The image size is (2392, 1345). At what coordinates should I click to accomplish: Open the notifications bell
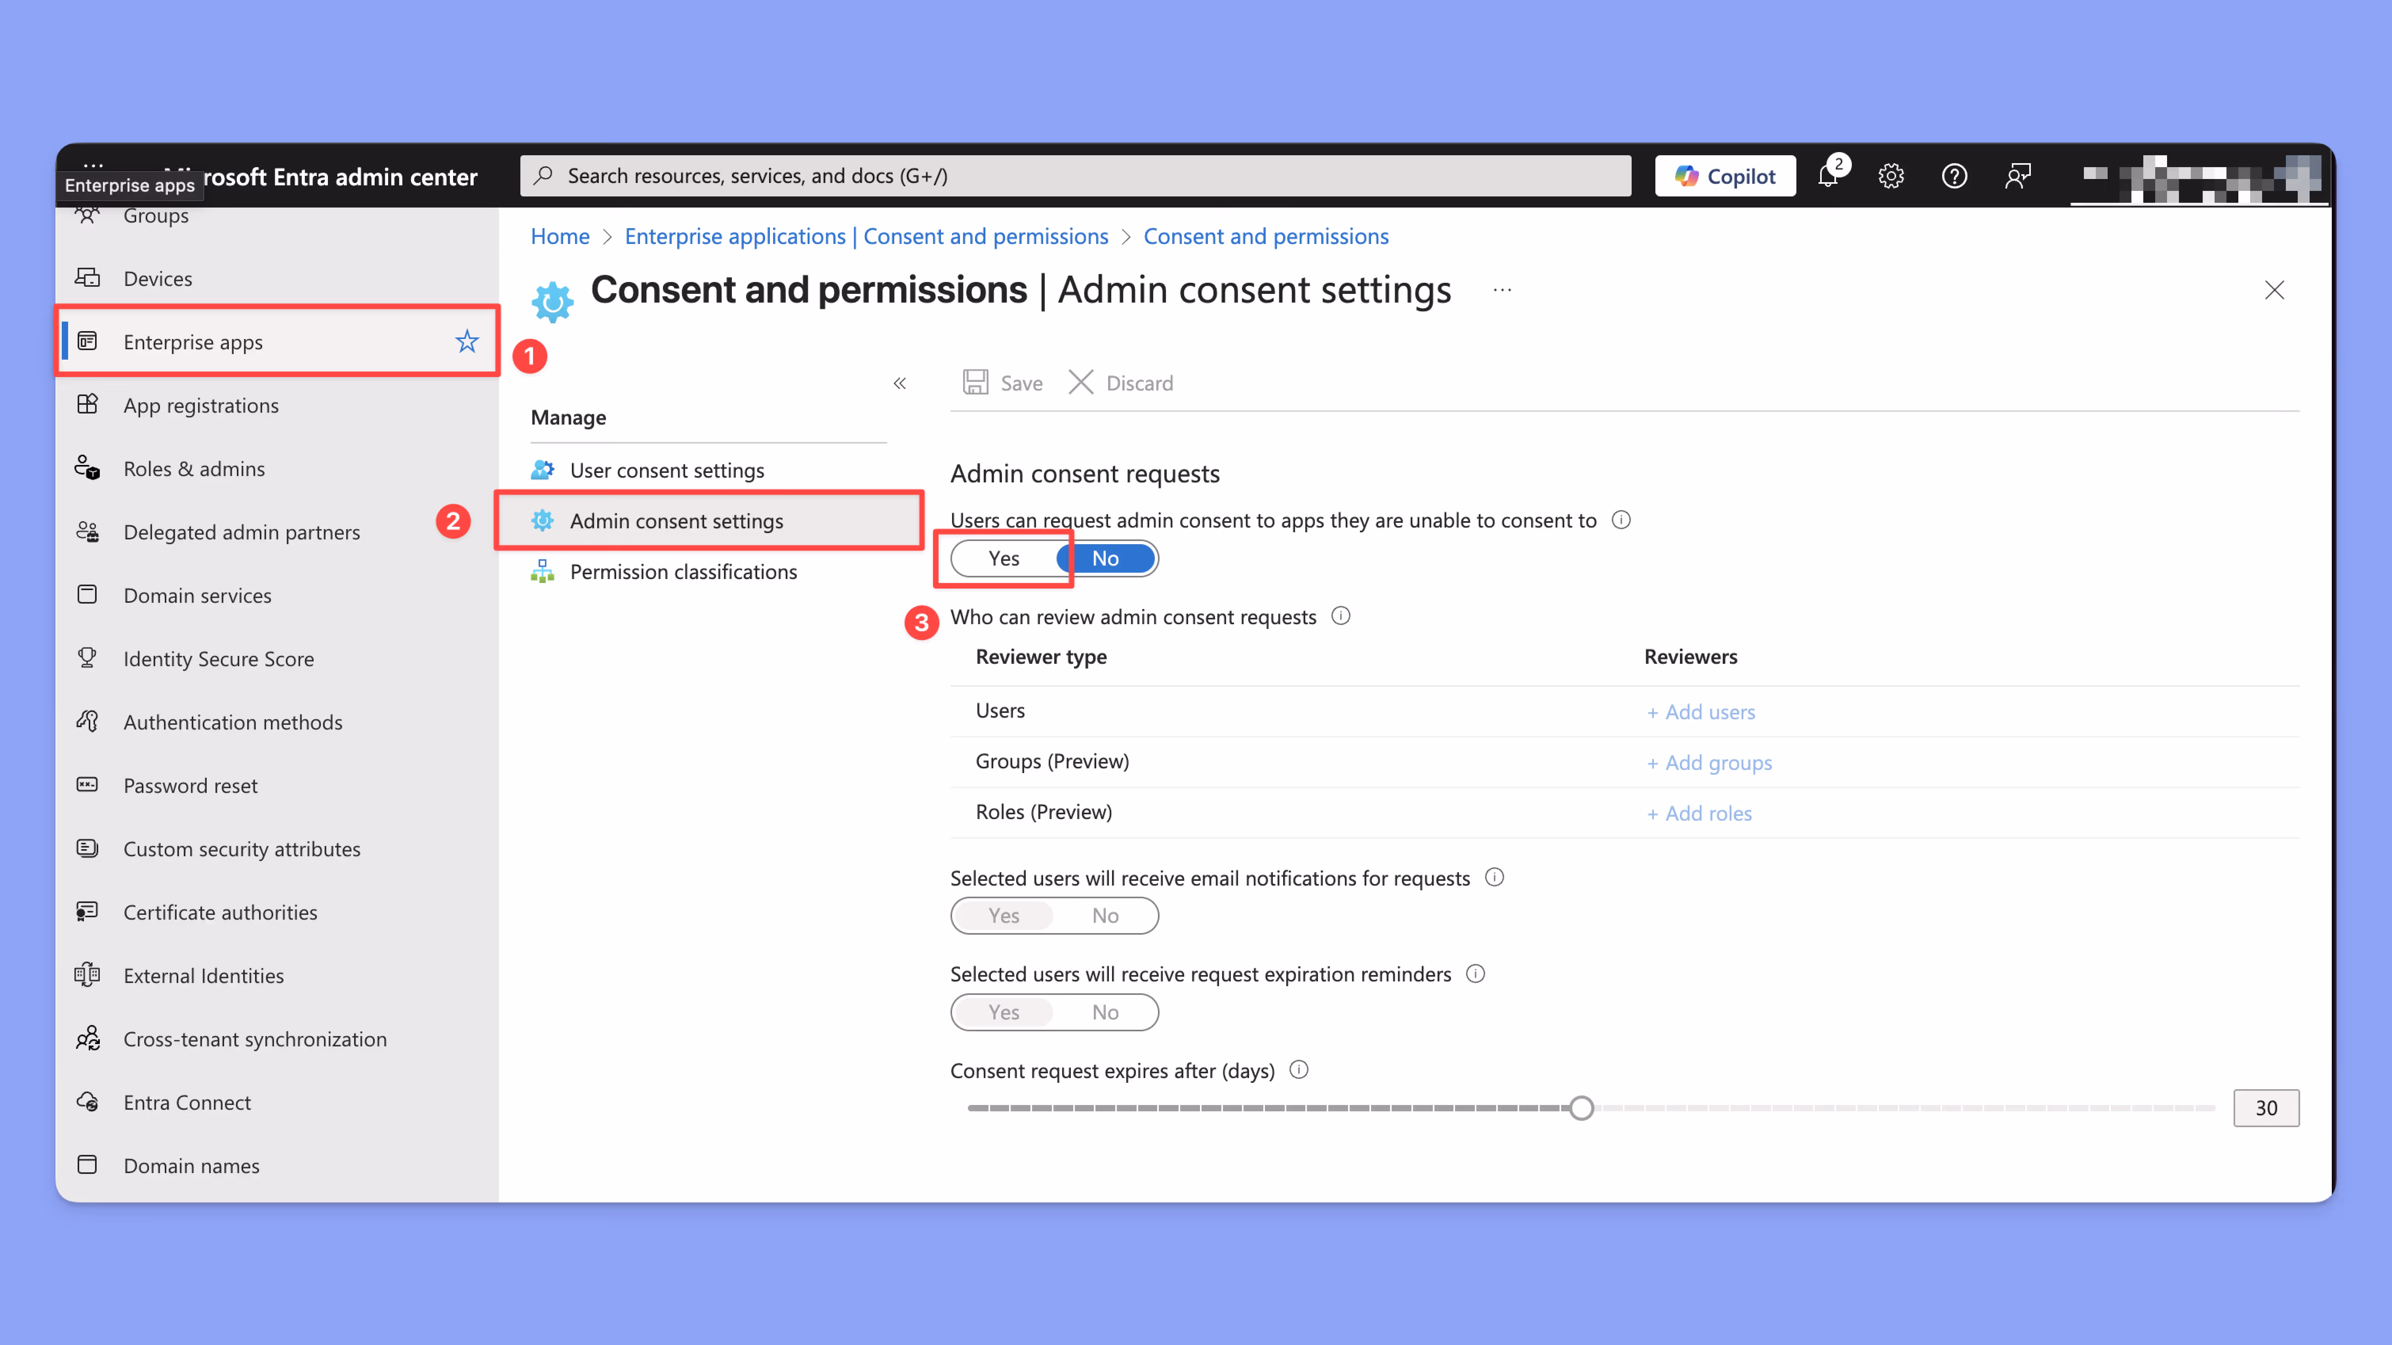coord(1828,175)
